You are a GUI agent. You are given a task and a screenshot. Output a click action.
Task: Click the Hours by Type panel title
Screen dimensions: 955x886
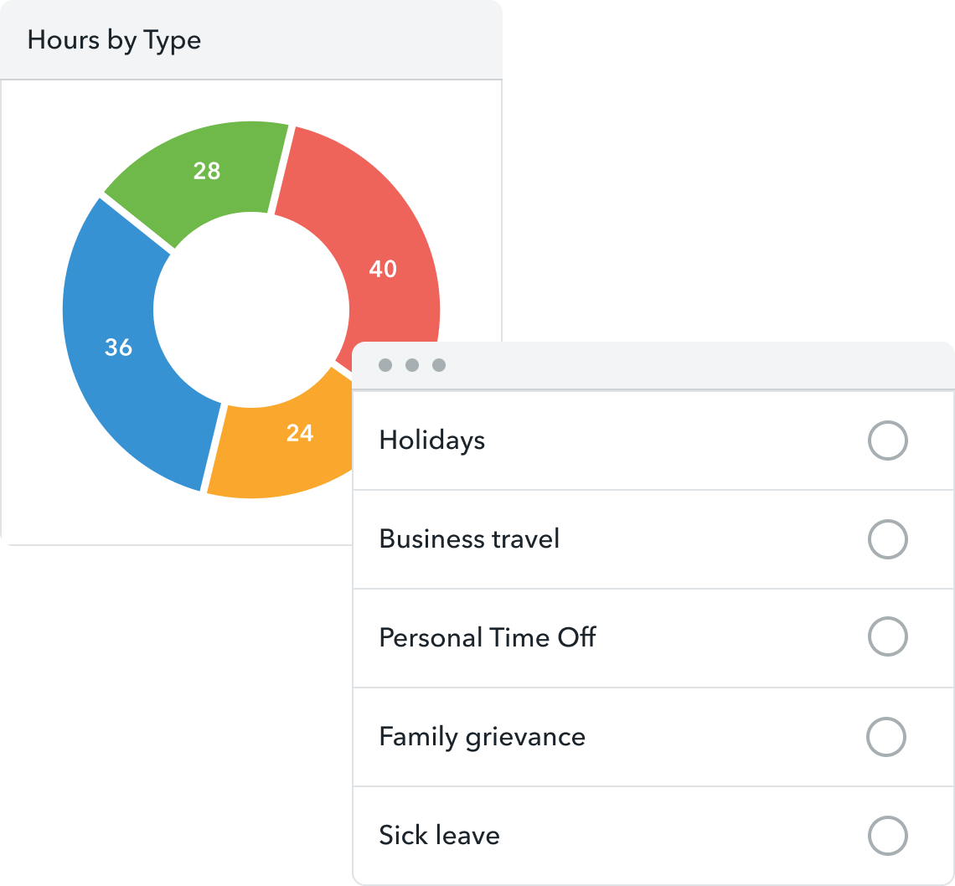pyautogui.click(x=114, y=40)
